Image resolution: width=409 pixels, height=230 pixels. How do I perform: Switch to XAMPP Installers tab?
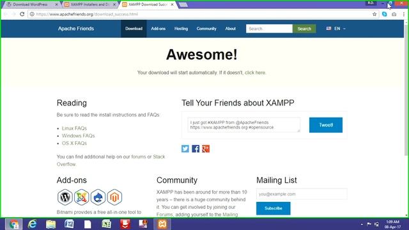pyautogui.click(x=89, y=4)
